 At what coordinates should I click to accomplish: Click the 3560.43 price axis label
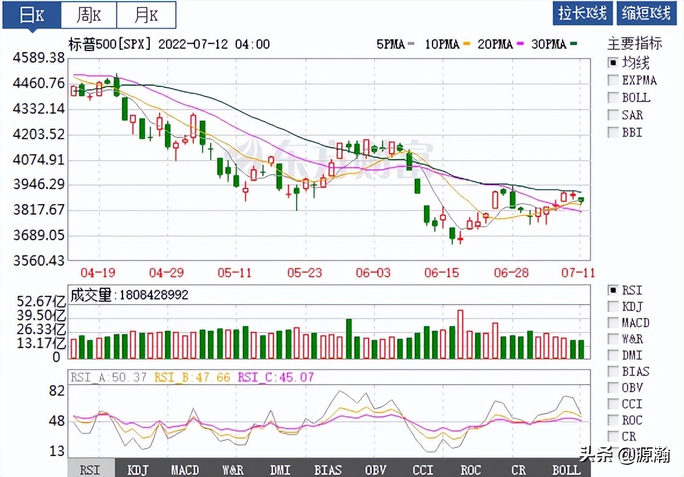click(38, 261)
